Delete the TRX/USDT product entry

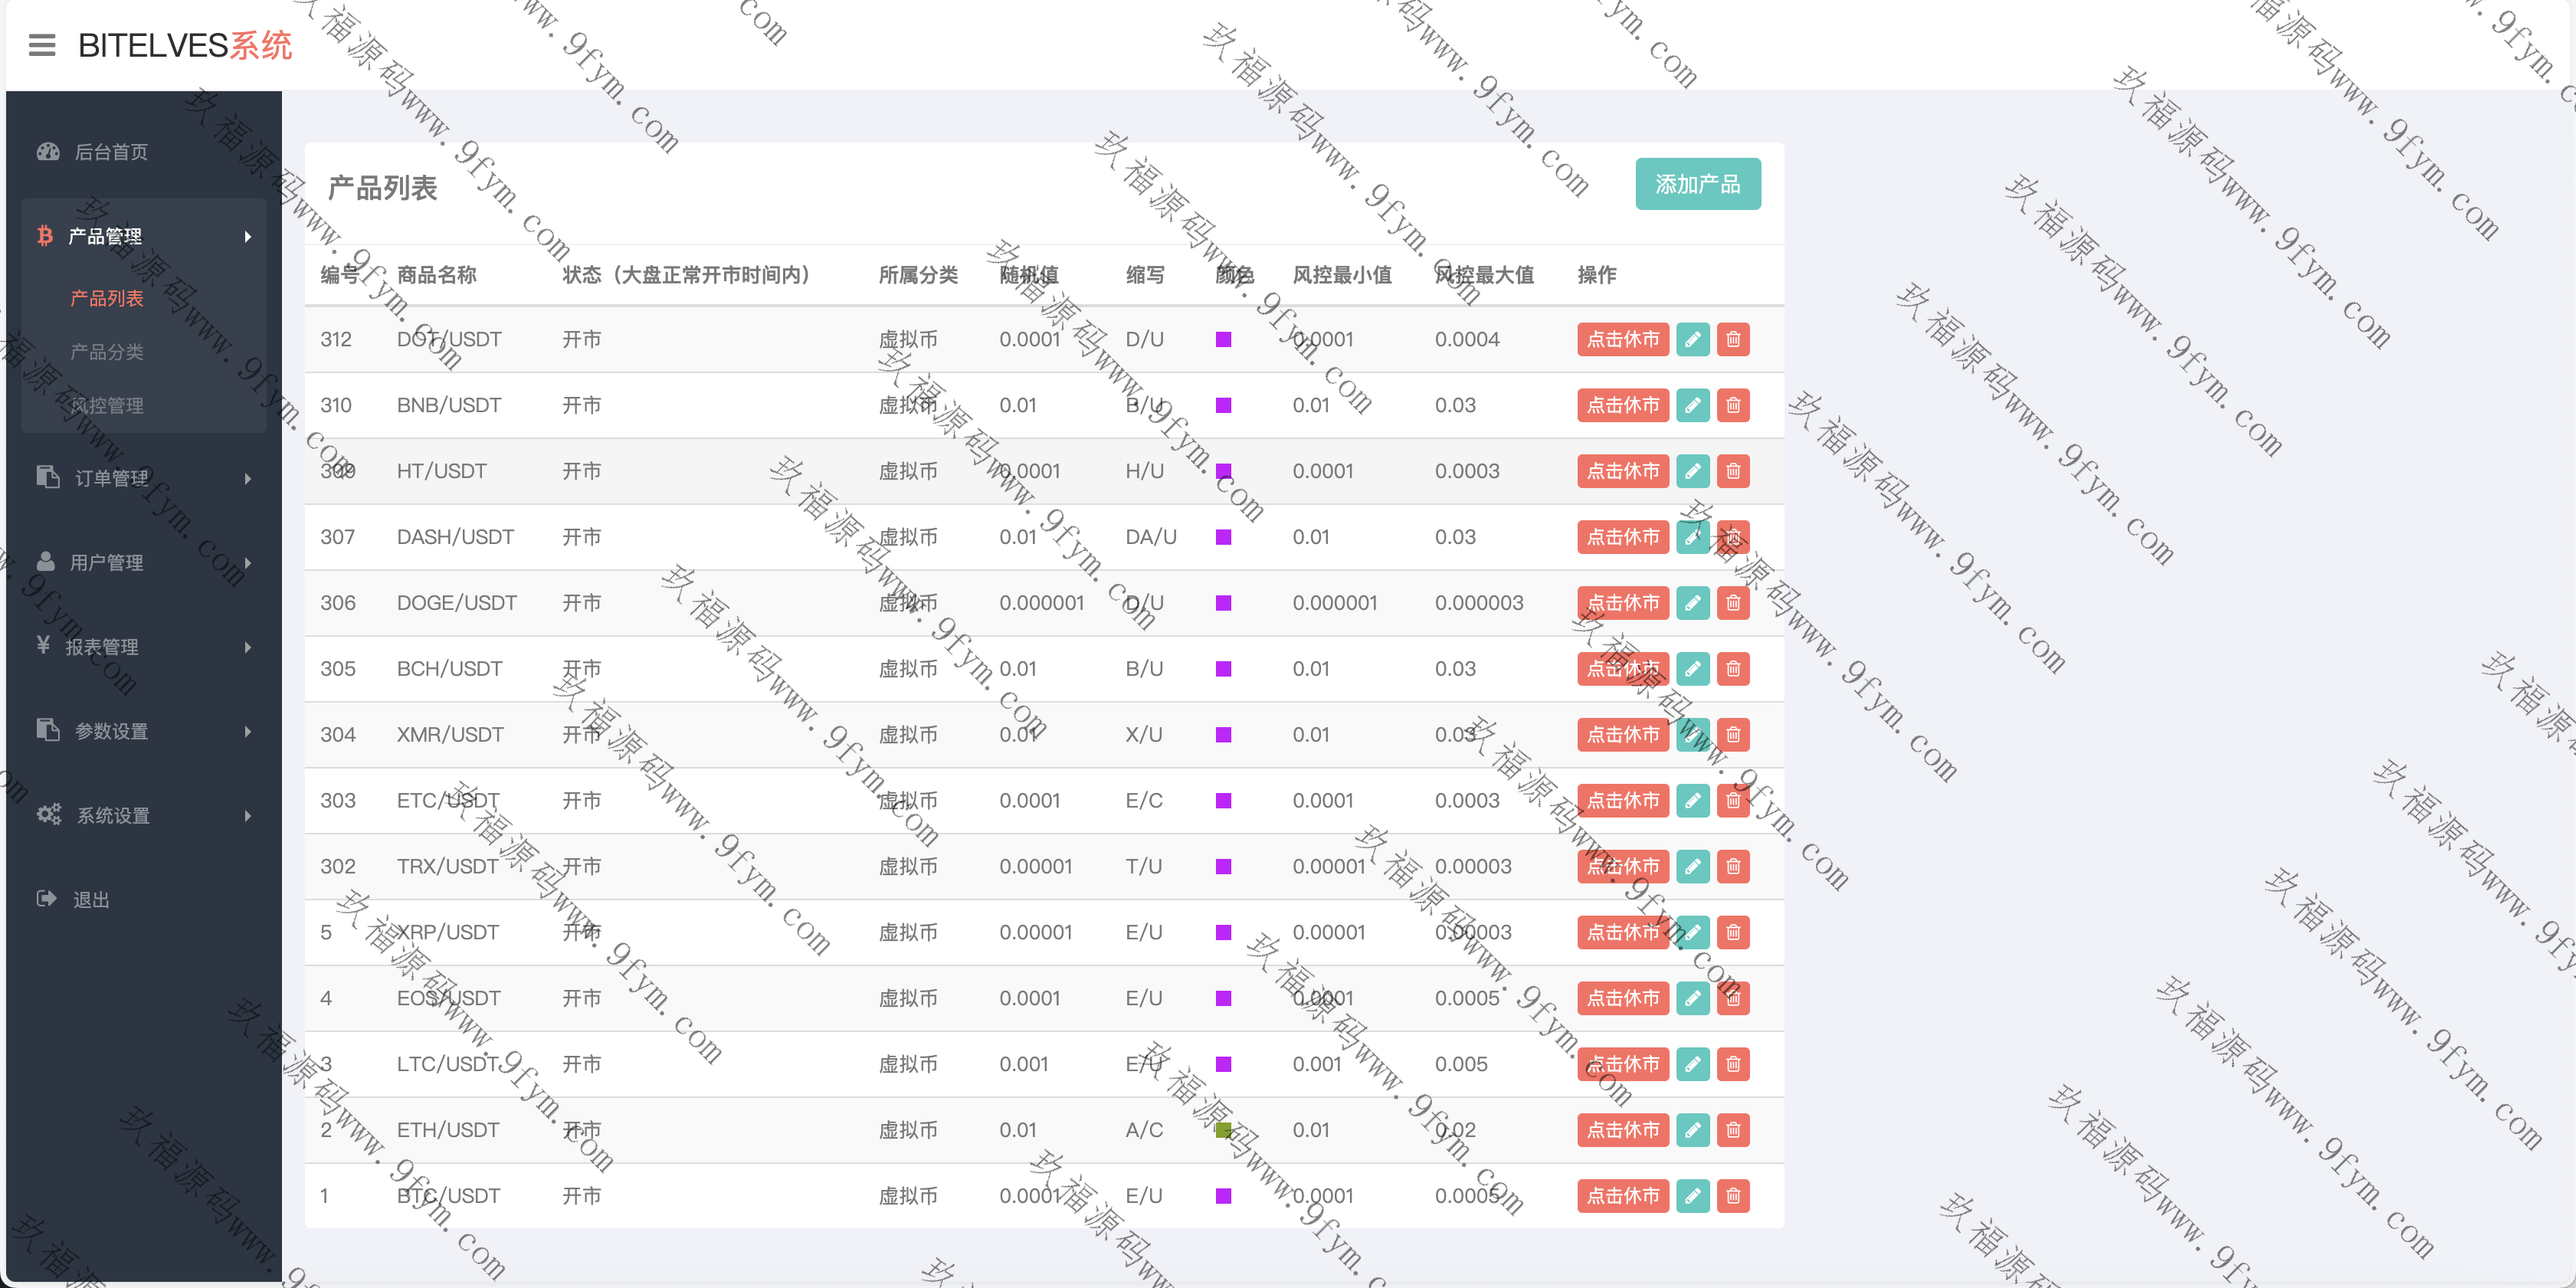click(x=1733, y=866)
